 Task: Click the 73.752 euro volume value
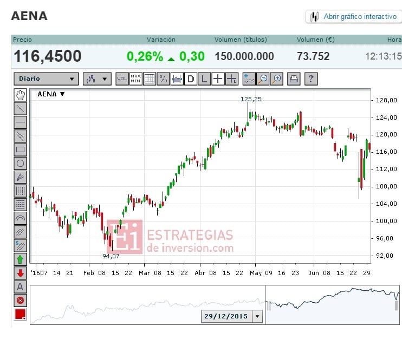point(313,56)
